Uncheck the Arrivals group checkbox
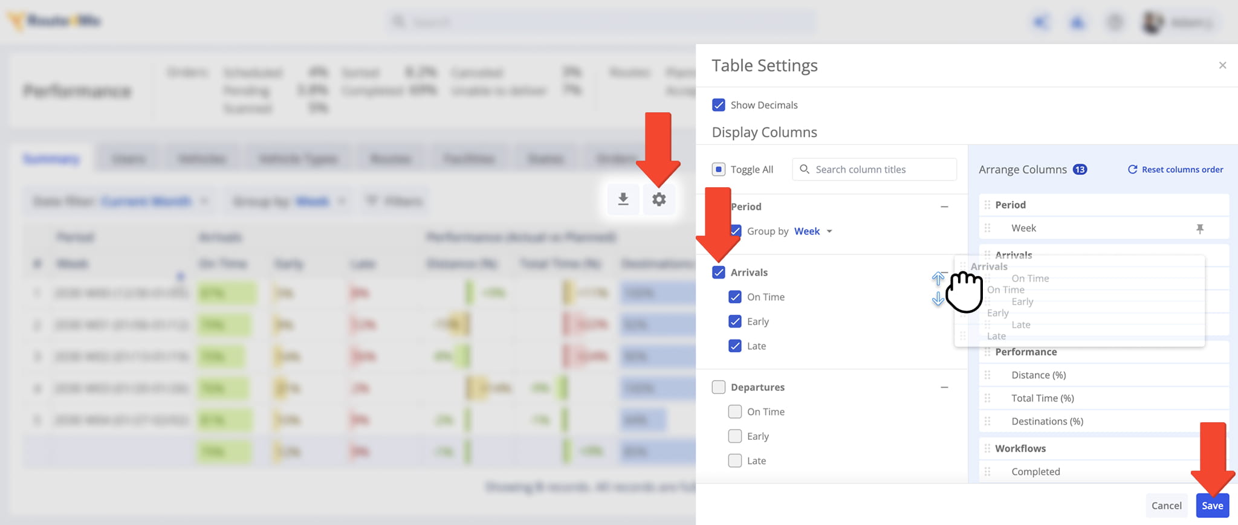The height and width of the screenshot is (525, 1238). (x=718, y=272)
